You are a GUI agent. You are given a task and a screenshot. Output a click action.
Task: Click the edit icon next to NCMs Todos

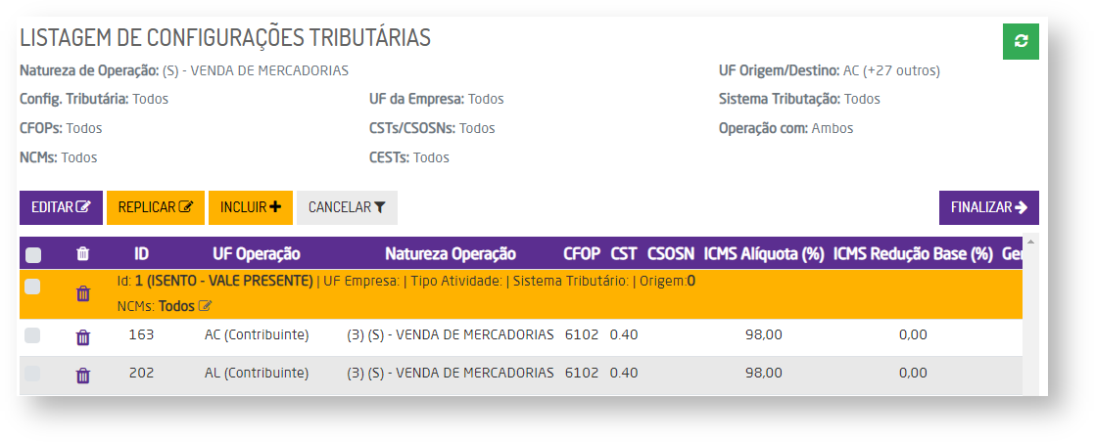click(205, 306)
